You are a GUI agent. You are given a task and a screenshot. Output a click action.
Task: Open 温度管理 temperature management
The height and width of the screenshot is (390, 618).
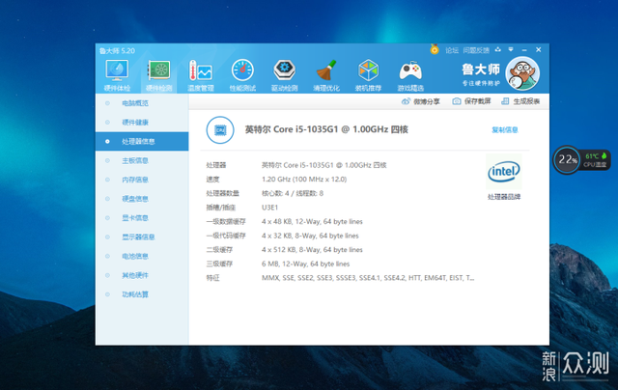[x=201, y=75]
